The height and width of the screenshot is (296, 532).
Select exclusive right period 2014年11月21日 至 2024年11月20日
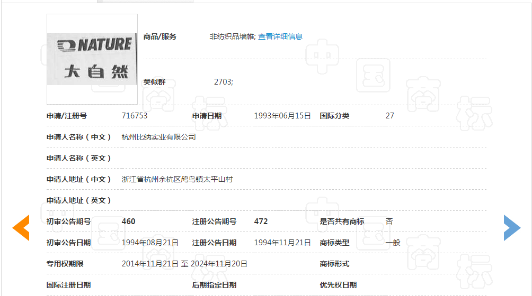(184, 264)
